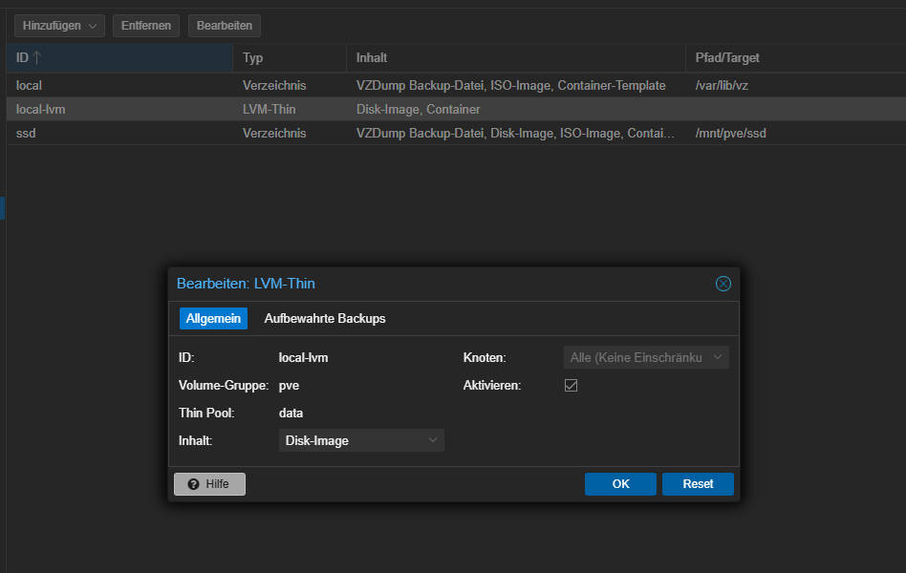Sort by Pfad/Target column header
The width and height of the screenshot is (906, 573).
click(x=796, y=57)
